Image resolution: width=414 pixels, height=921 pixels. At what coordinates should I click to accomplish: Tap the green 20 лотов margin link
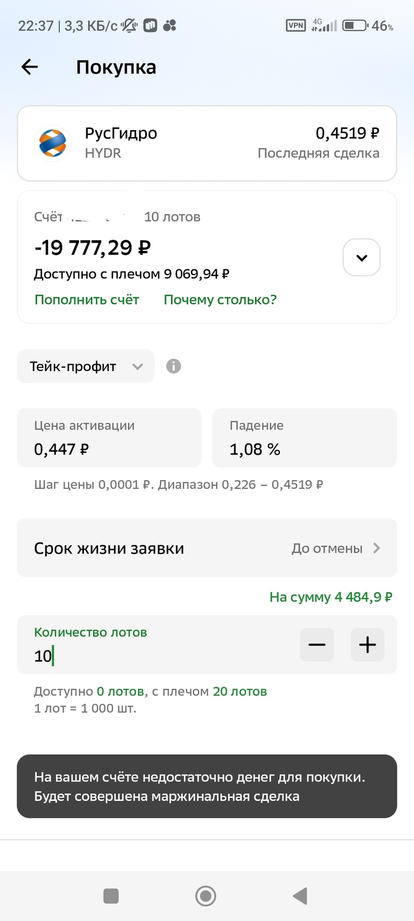(240, 691)
